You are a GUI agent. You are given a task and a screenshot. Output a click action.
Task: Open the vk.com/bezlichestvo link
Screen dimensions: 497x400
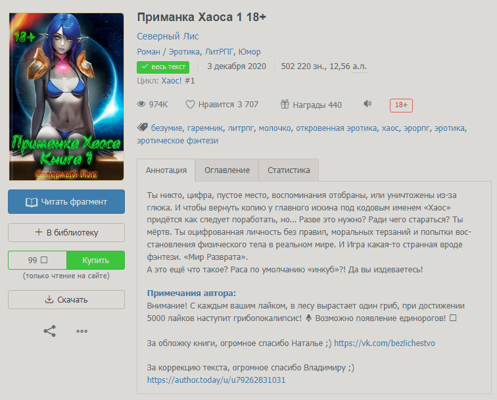click(x=384, y=343)
